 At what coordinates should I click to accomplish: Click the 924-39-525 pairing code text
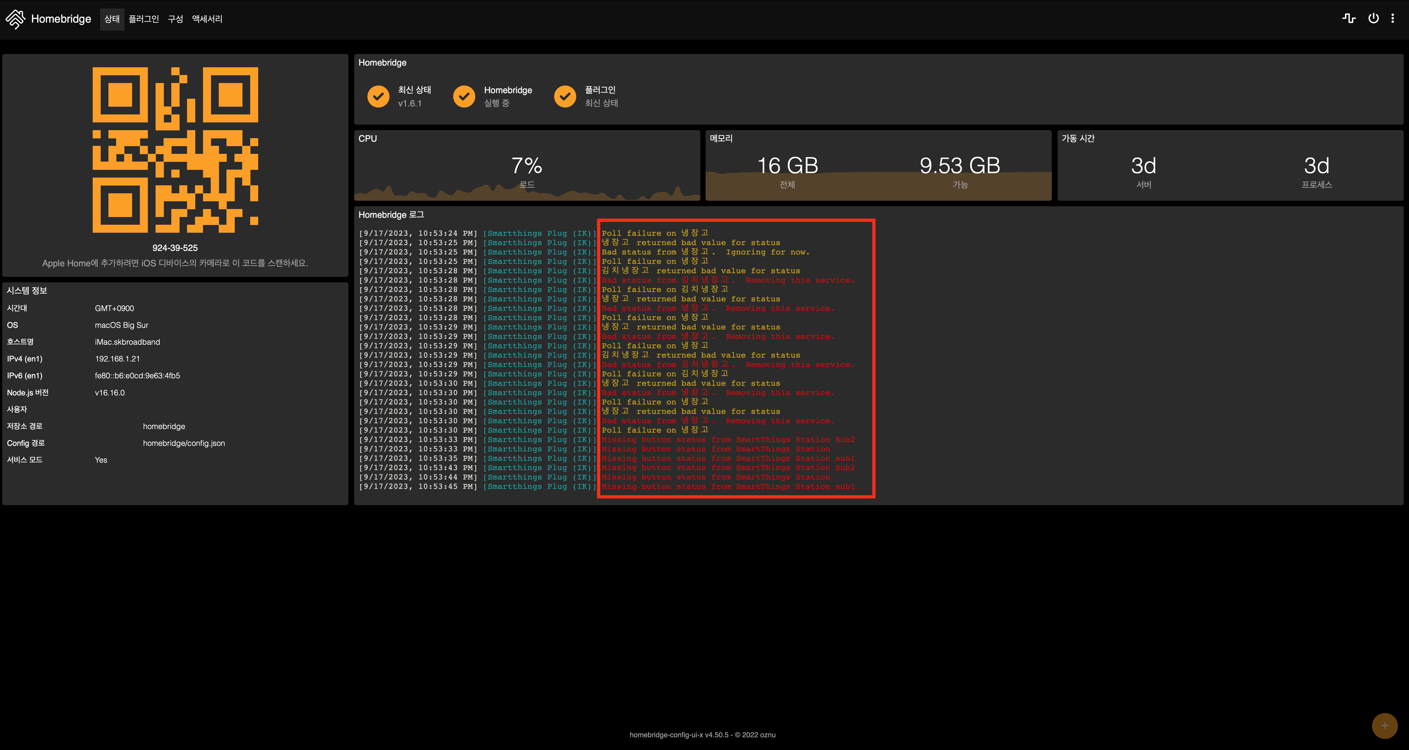tap(175, 248)
